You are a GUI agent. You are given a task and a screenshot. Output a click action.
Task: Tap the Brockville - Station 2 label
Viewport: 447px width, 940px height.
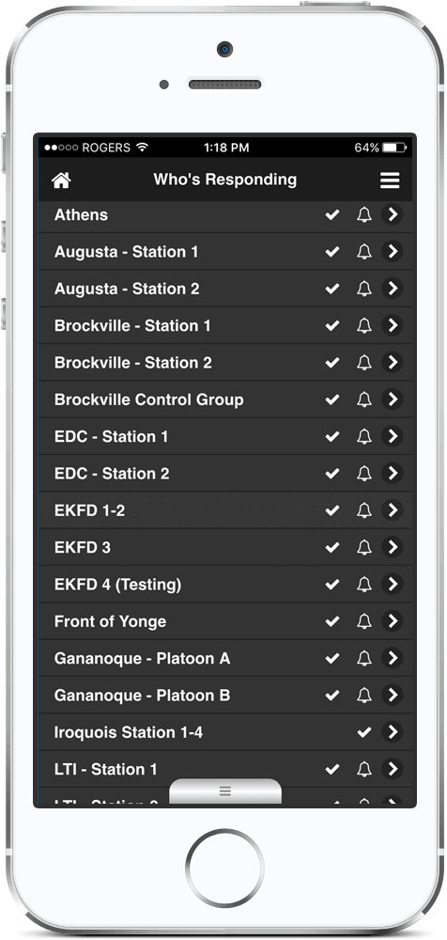pos(133,363)
